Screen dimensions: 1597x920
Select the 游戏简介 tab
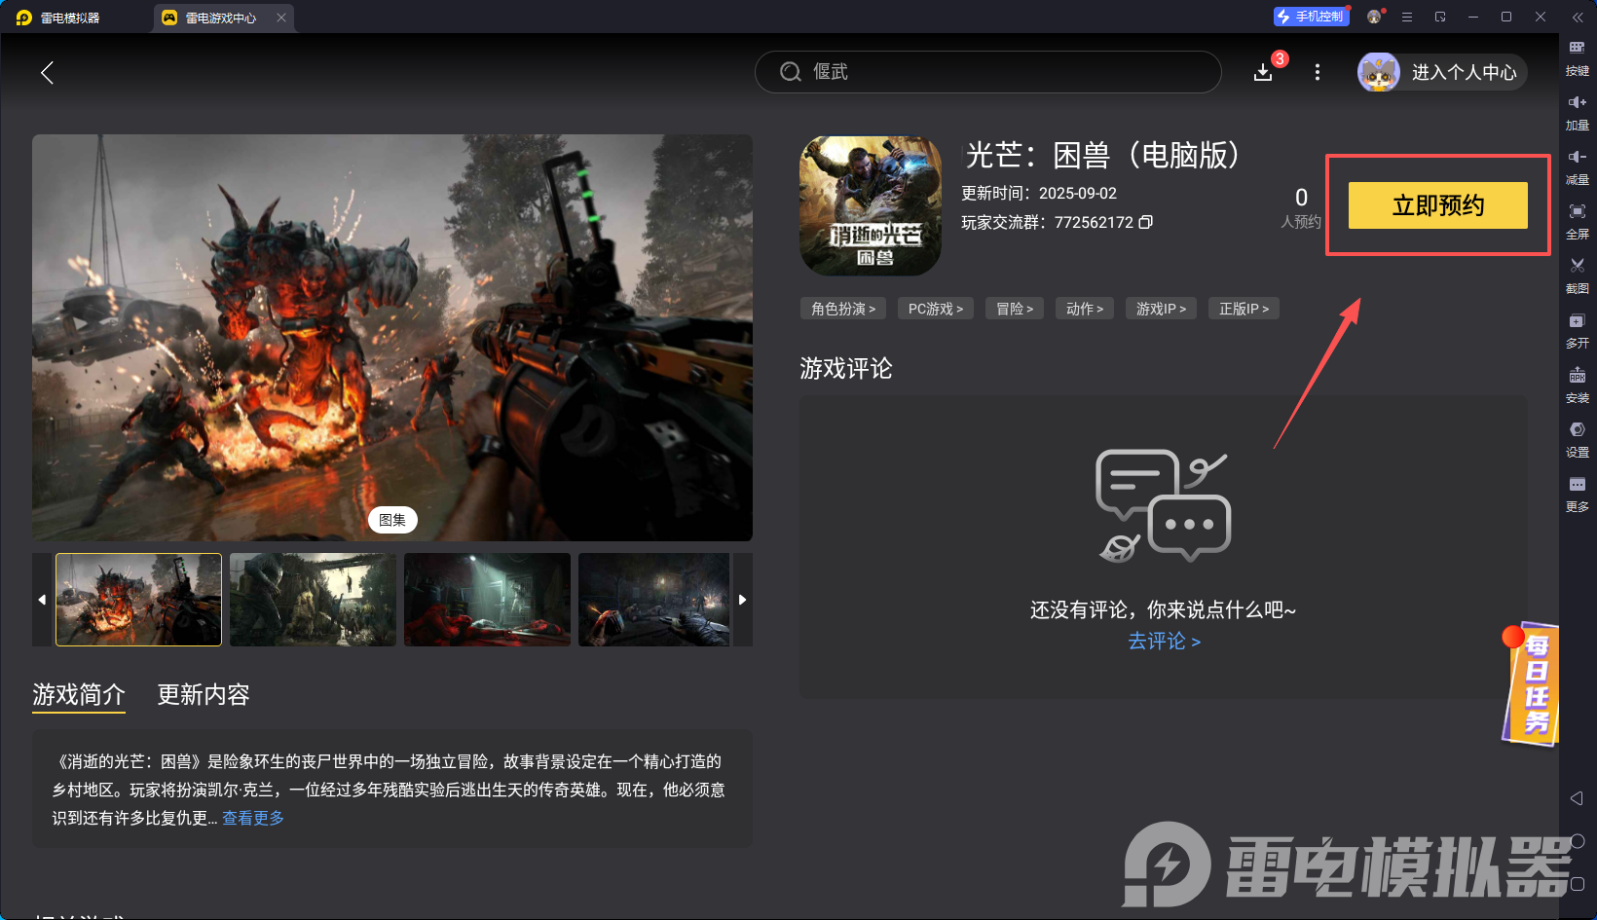79,694
